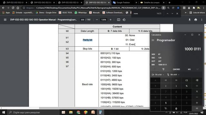Open PDF viewer more actions menu
This screenshot has width=206, height=115.
[x=202, y=20]
